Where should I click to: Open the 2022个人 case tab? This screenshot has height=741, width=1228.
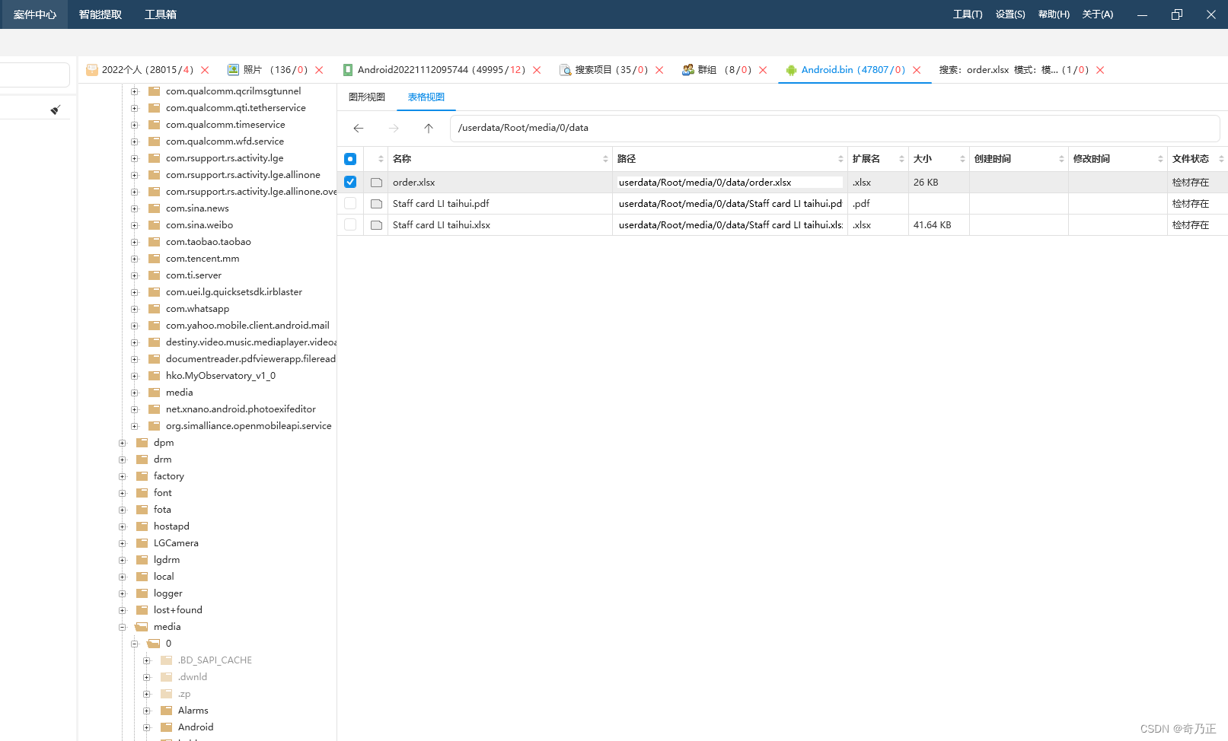pos(140,70)
